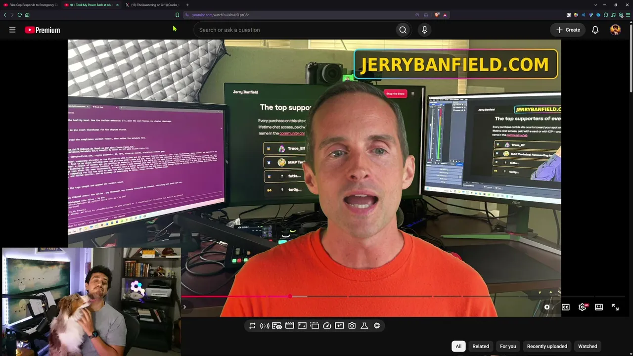Click the plus-in-frame icon in enhancer toolbar
Screen dimensions: 633x356
[339, 325]
